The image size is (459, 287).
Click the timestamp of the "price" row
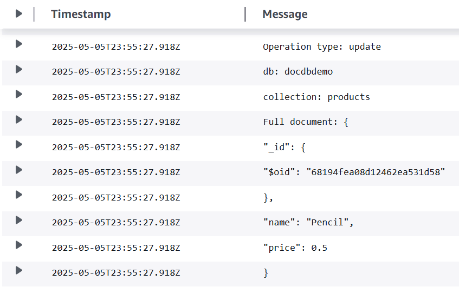click(116, 248)
